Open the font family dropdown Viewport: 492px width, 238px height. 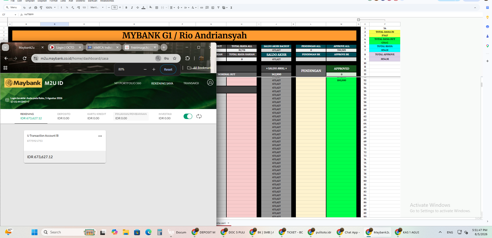click(97, 8)
